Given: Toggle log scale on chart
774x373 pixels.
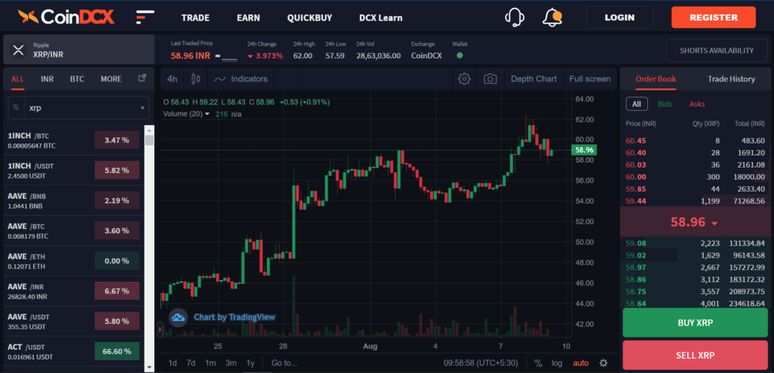Looking at the screenshot, I should point(557,363).
